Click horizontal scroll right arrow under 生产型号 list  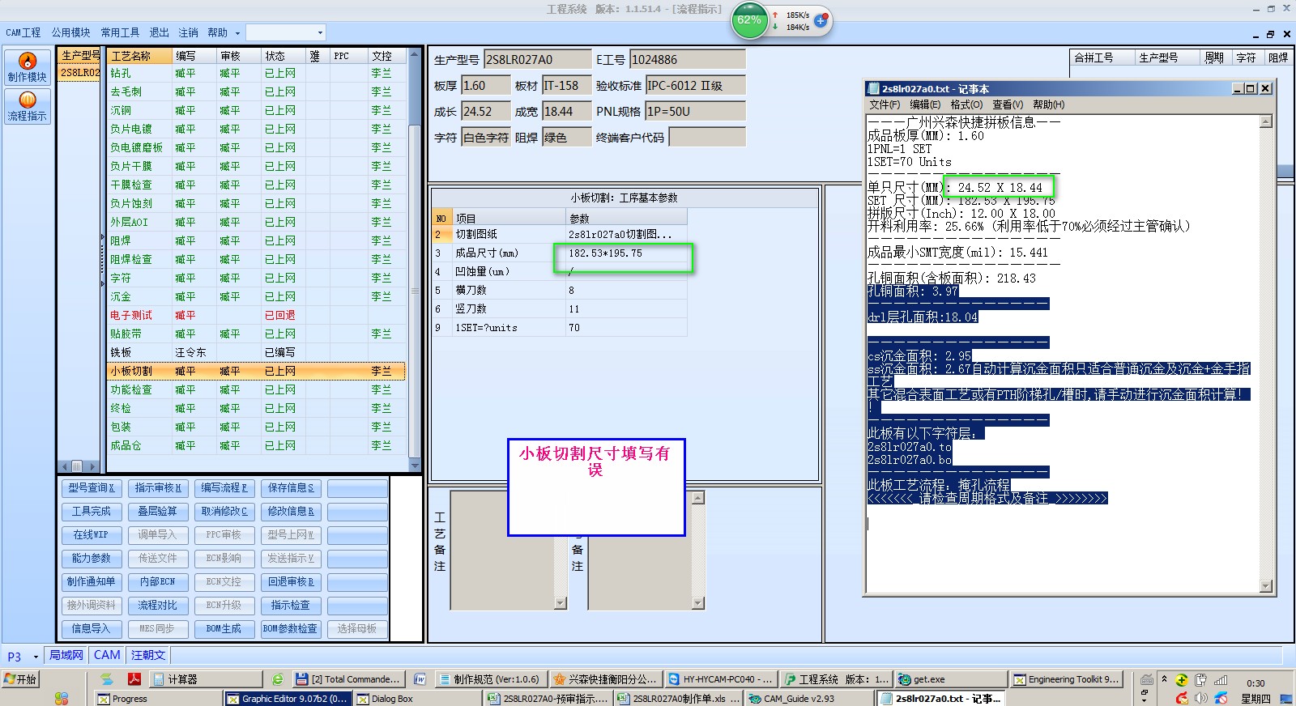[x=93, y=466]
